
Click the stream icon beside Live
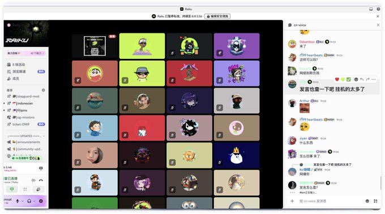click(x=41, y=168)
